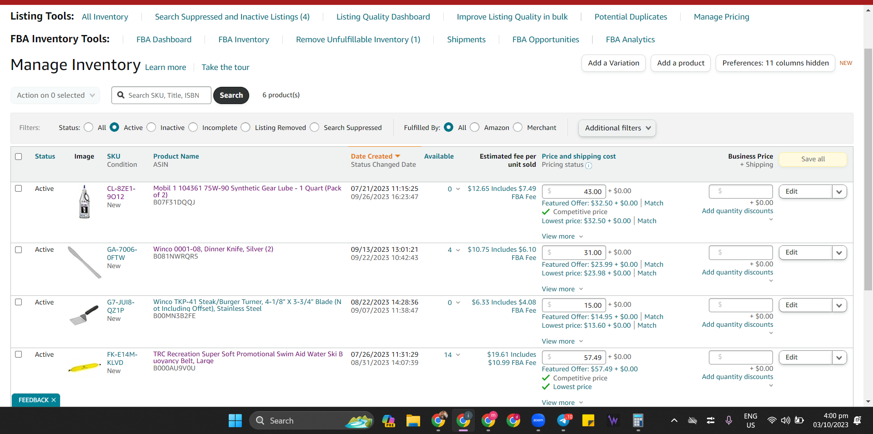
Task: Select the Listing Removed radio button
Action: [x=246, y=127]
